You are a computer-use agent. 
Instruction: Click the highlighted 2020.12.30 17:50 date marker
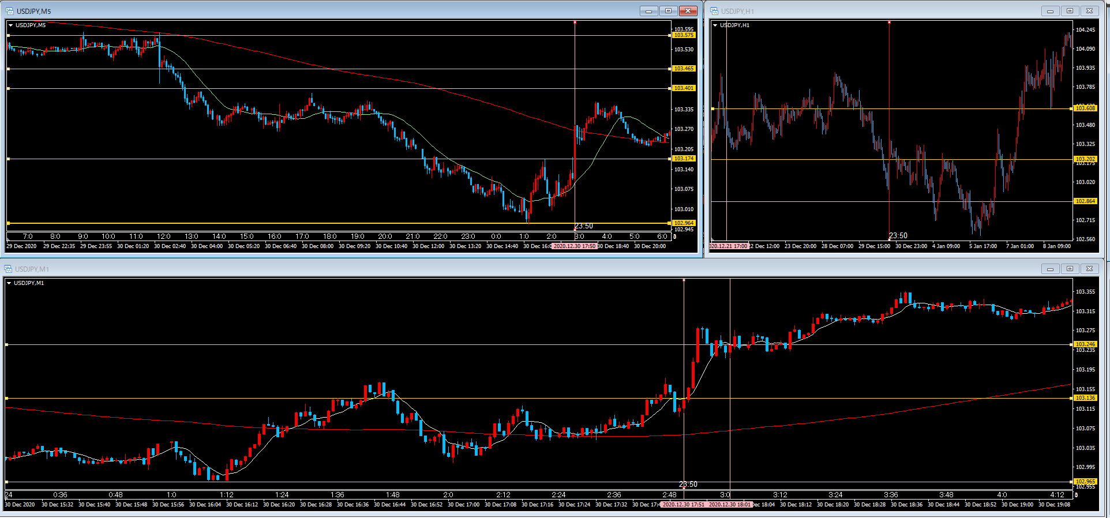coord(574,246)
